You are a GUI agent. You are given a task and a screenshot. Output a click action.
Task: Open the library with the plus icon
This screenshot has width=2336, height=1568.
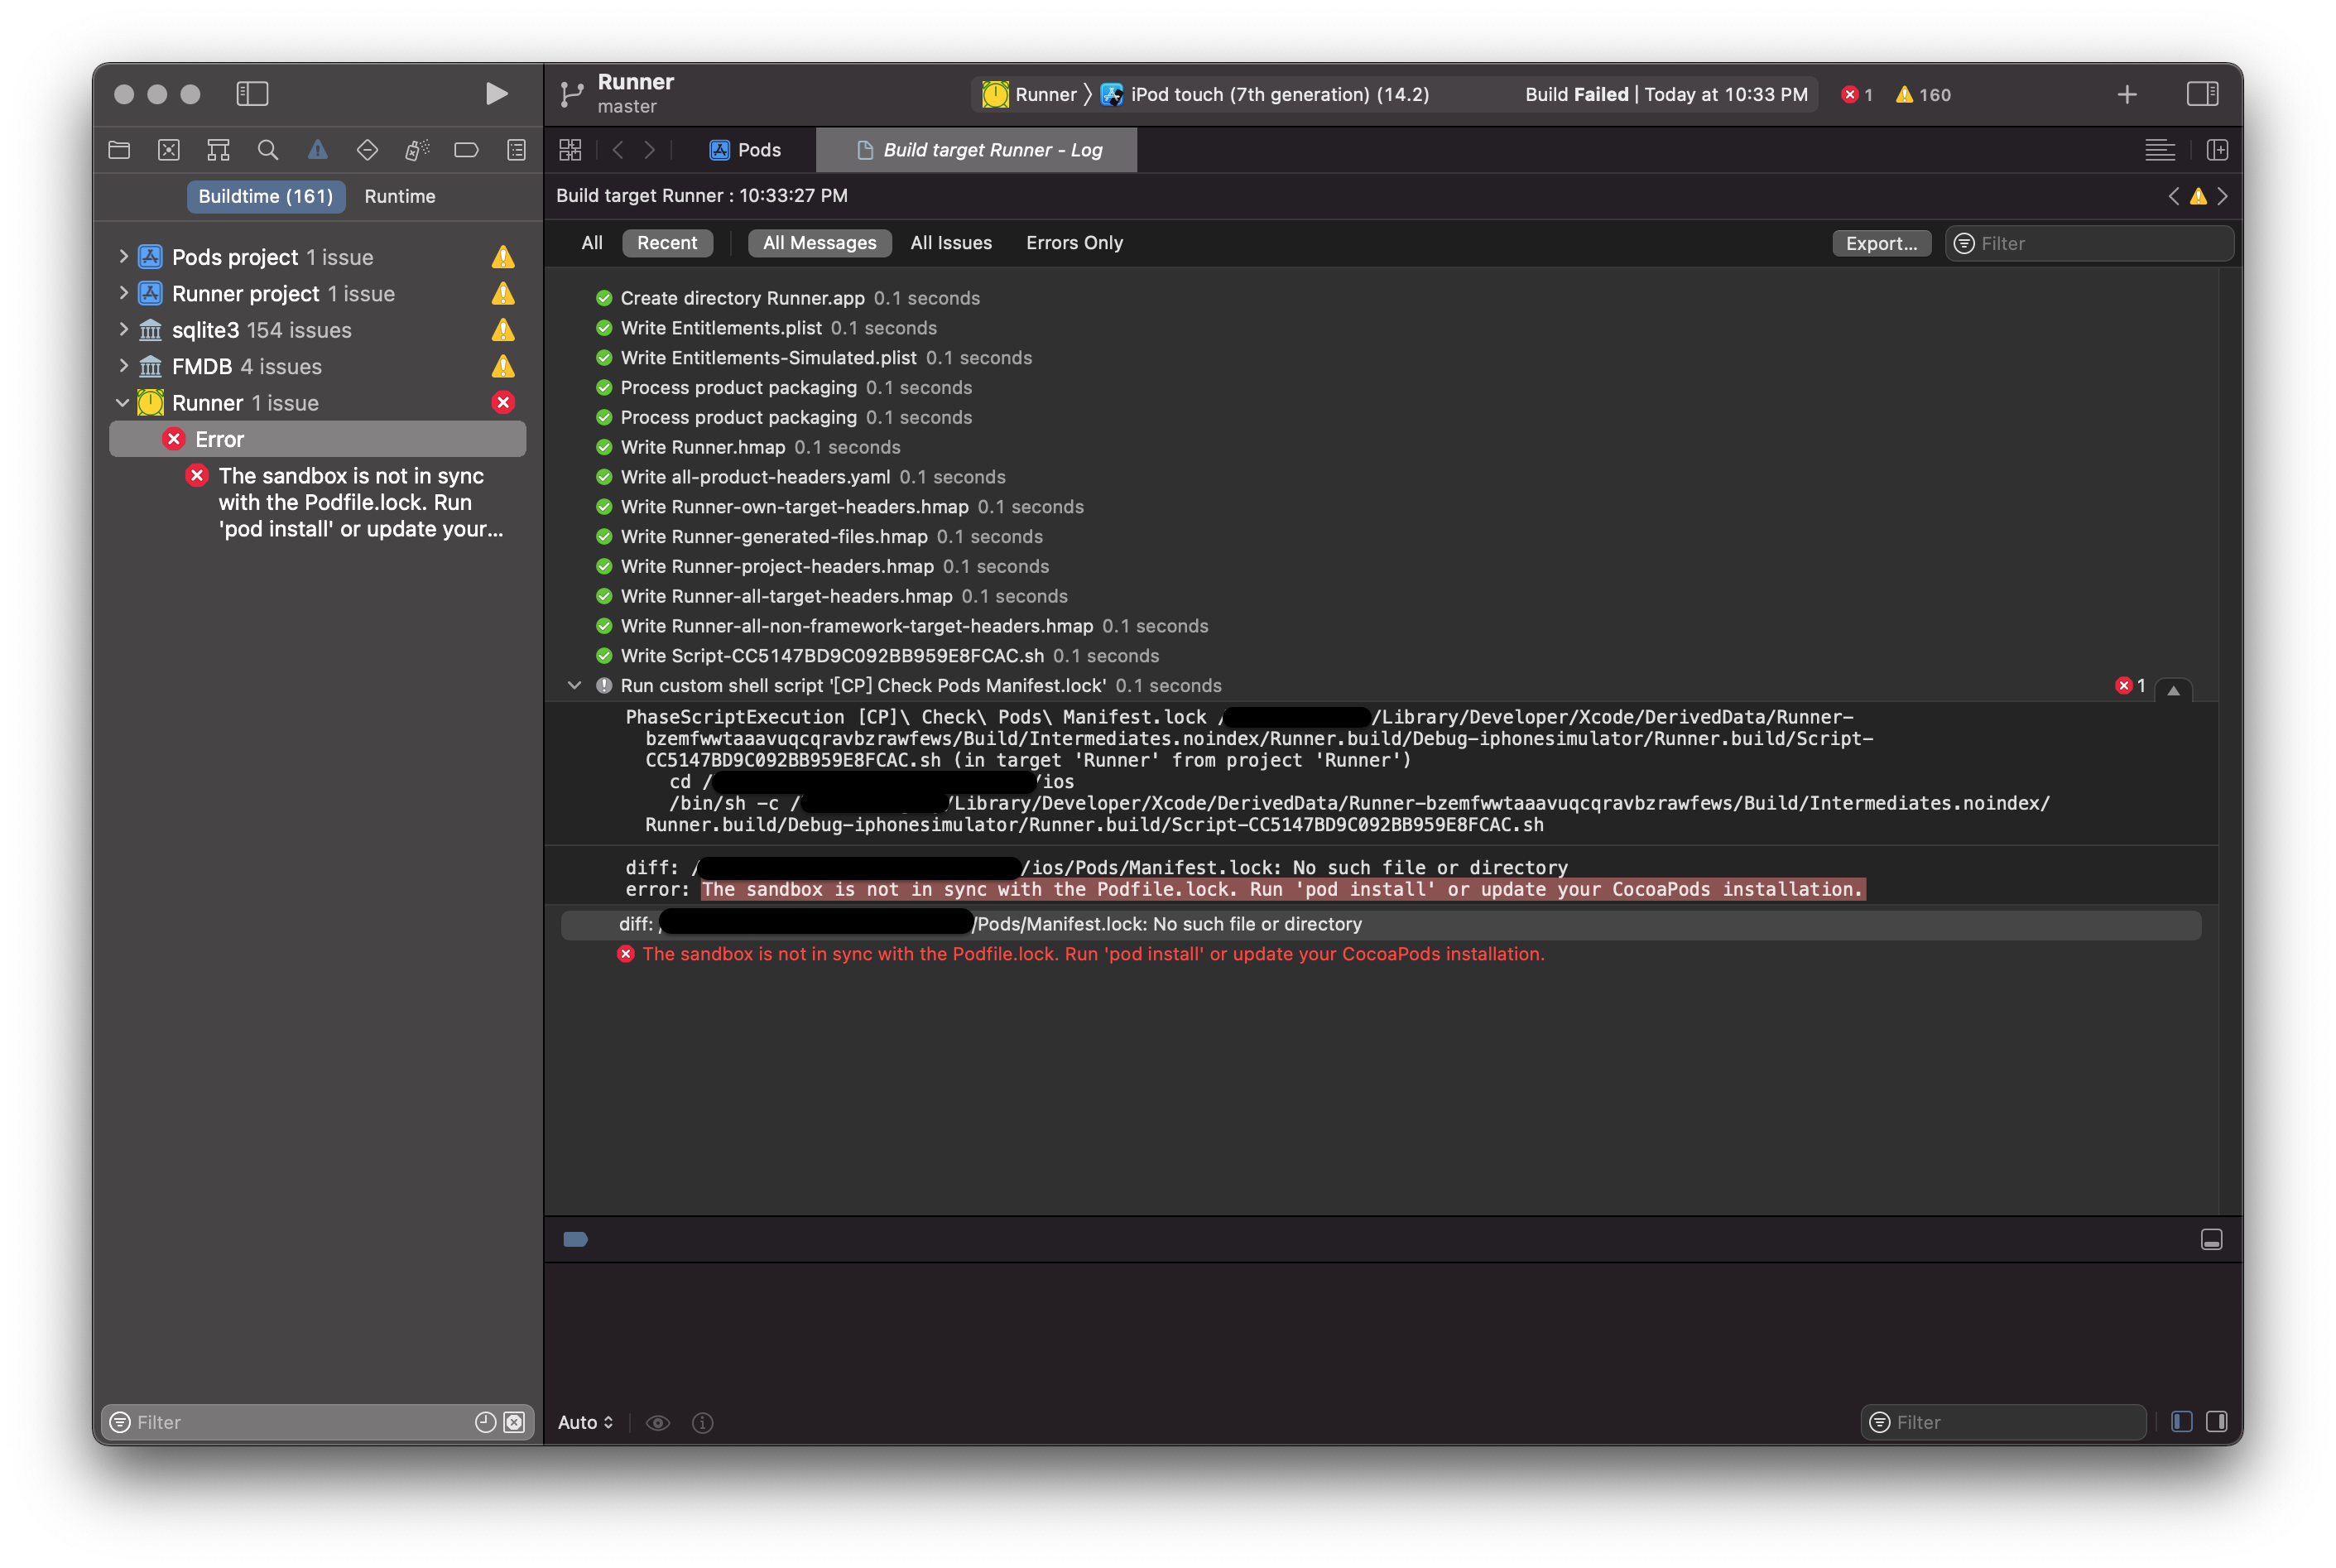[x=2126, y=94]
